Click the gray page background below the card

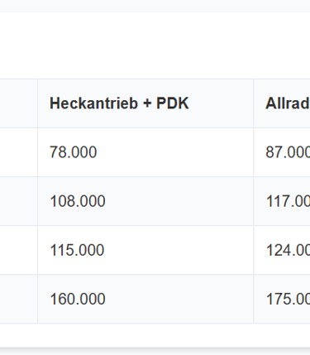coord(155,352)
